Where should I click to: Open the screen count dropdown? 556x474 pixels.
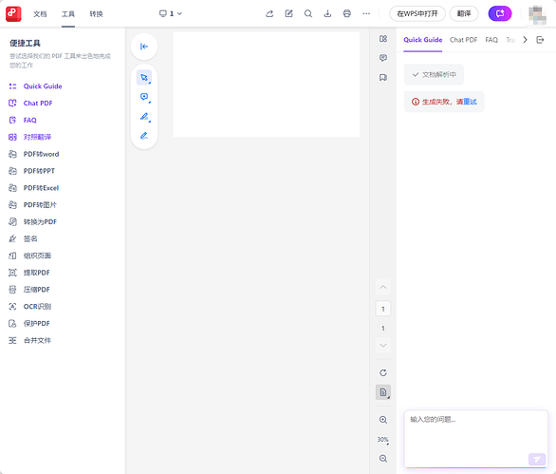[171, 14]
